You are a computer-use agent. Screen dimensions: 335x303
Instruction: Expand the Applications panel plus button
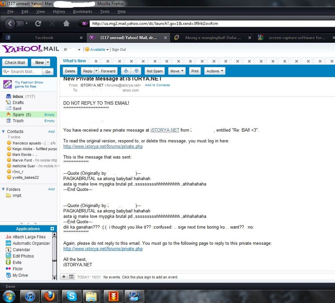click(x=52, y=229)
